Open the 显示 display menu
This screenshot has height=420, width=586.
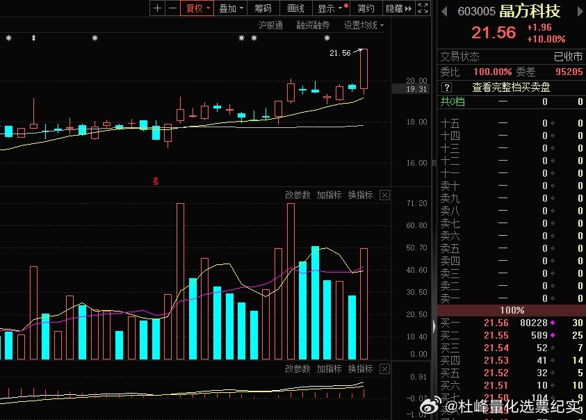325,8
